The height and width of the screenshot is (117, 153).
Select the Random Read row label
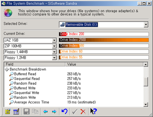(25, 83)
